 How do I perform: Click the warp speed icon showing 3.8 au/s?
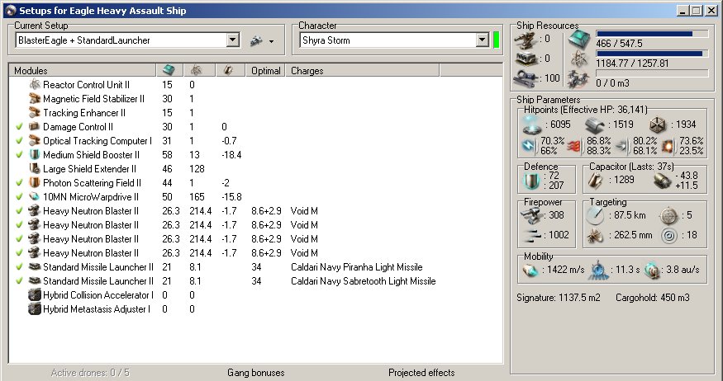pyautogui.click(x=652, y=270)
